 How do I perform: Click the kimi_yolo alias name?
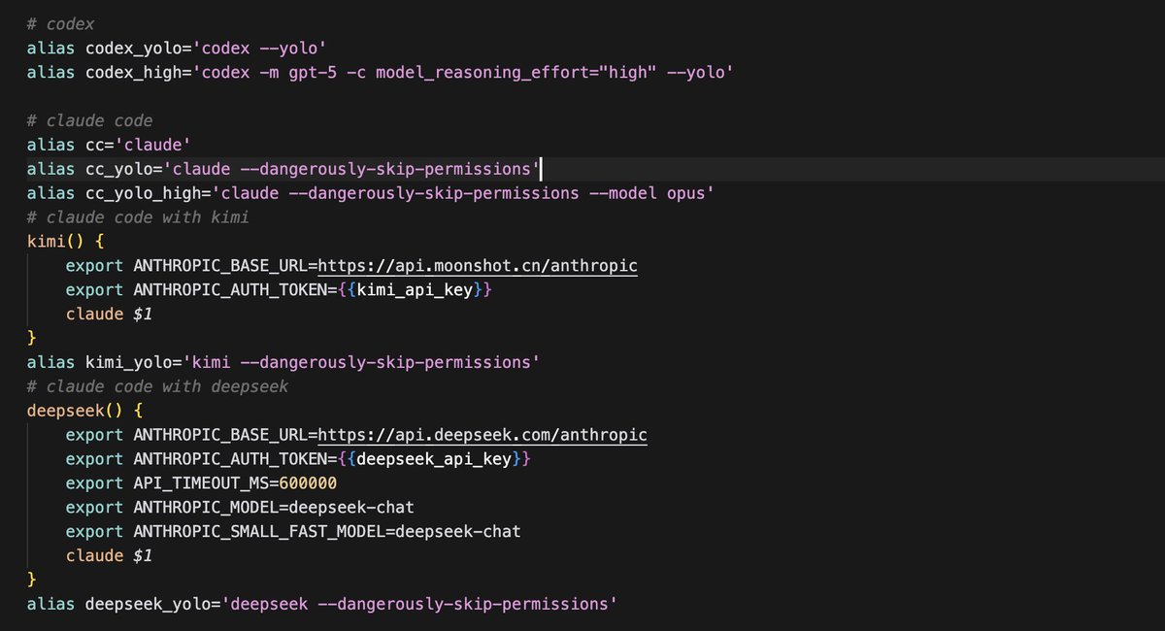tap(129, 362)
